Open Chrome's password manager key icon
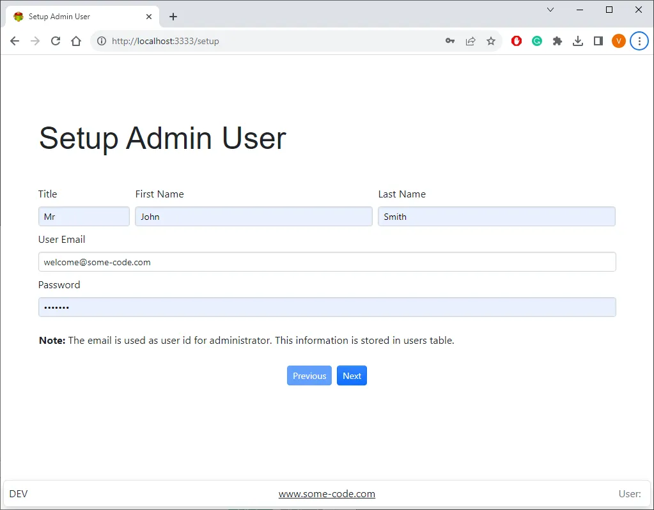Screen dimensions: 654x510 [x=450, y=40]
